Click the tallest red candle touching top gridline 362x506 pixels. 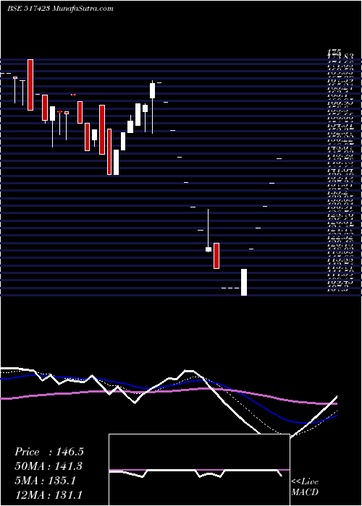point(30,85)
